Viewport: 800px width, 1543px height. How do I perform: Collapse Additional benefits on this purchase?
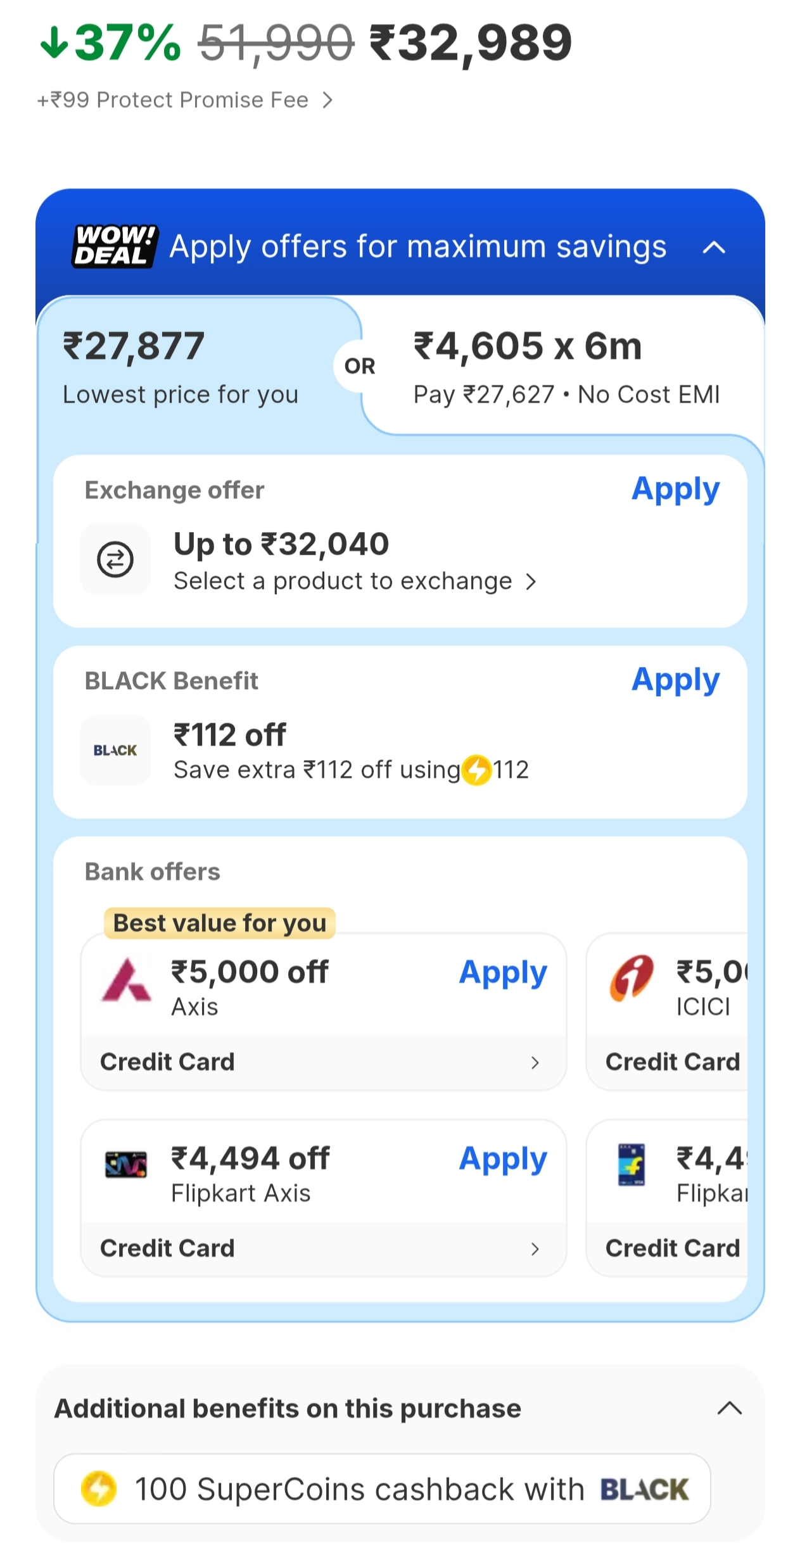(x=729, y=1408)
